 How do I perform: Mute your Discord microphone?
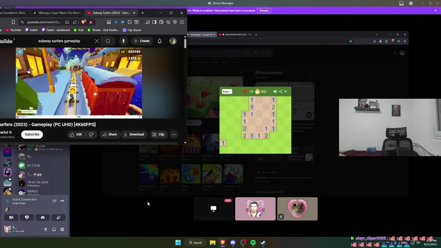click(x=45, y=229)
